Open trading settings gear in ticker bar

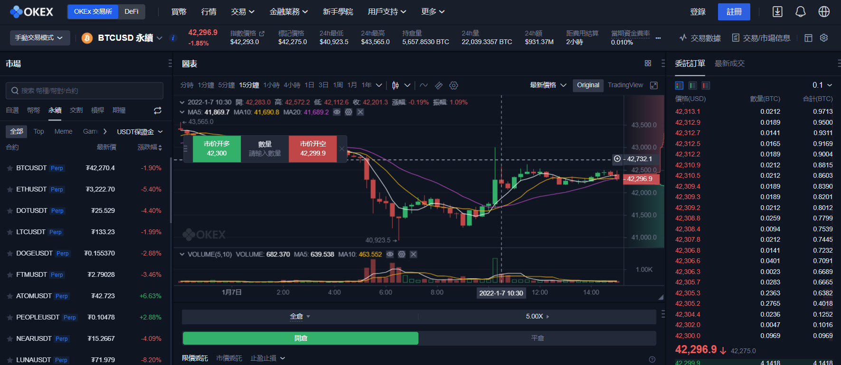pos(824,38)
